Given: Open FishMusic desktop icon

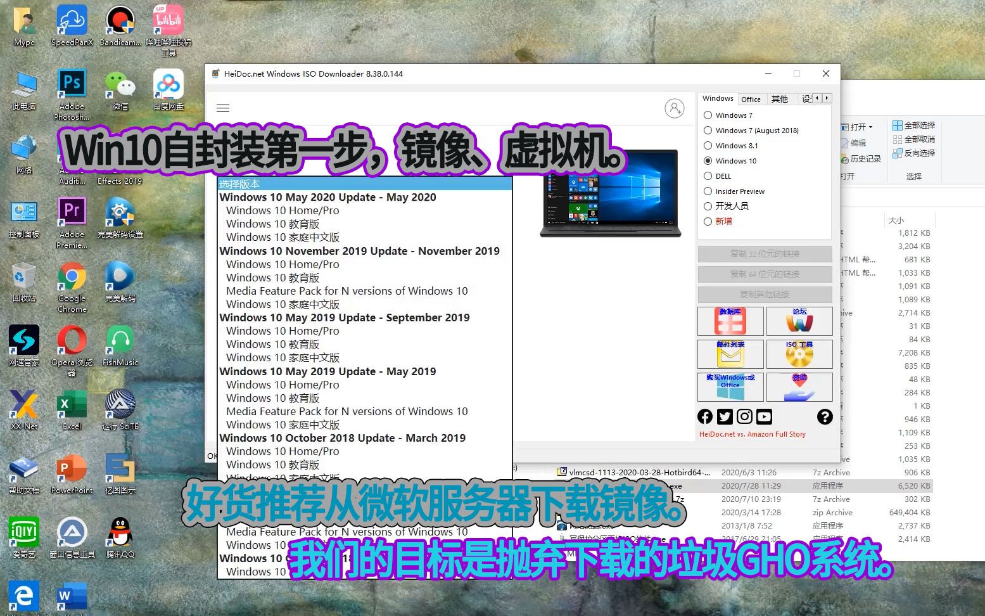Looking at the screenshot, I should click(x=120, y=346).
